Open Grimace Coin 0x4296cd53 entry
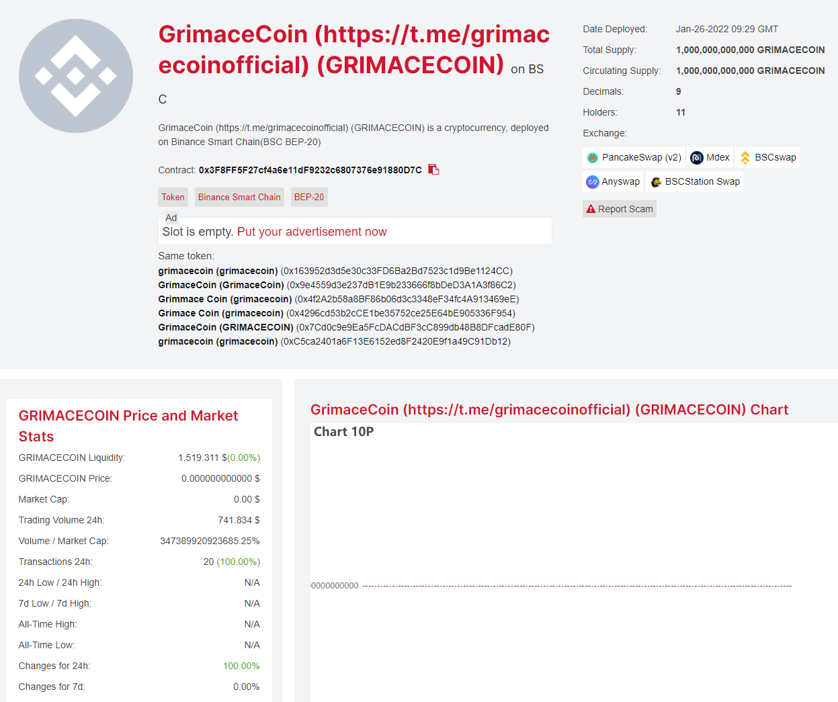Screen dimensions: 838x702 tap(337, 313)
